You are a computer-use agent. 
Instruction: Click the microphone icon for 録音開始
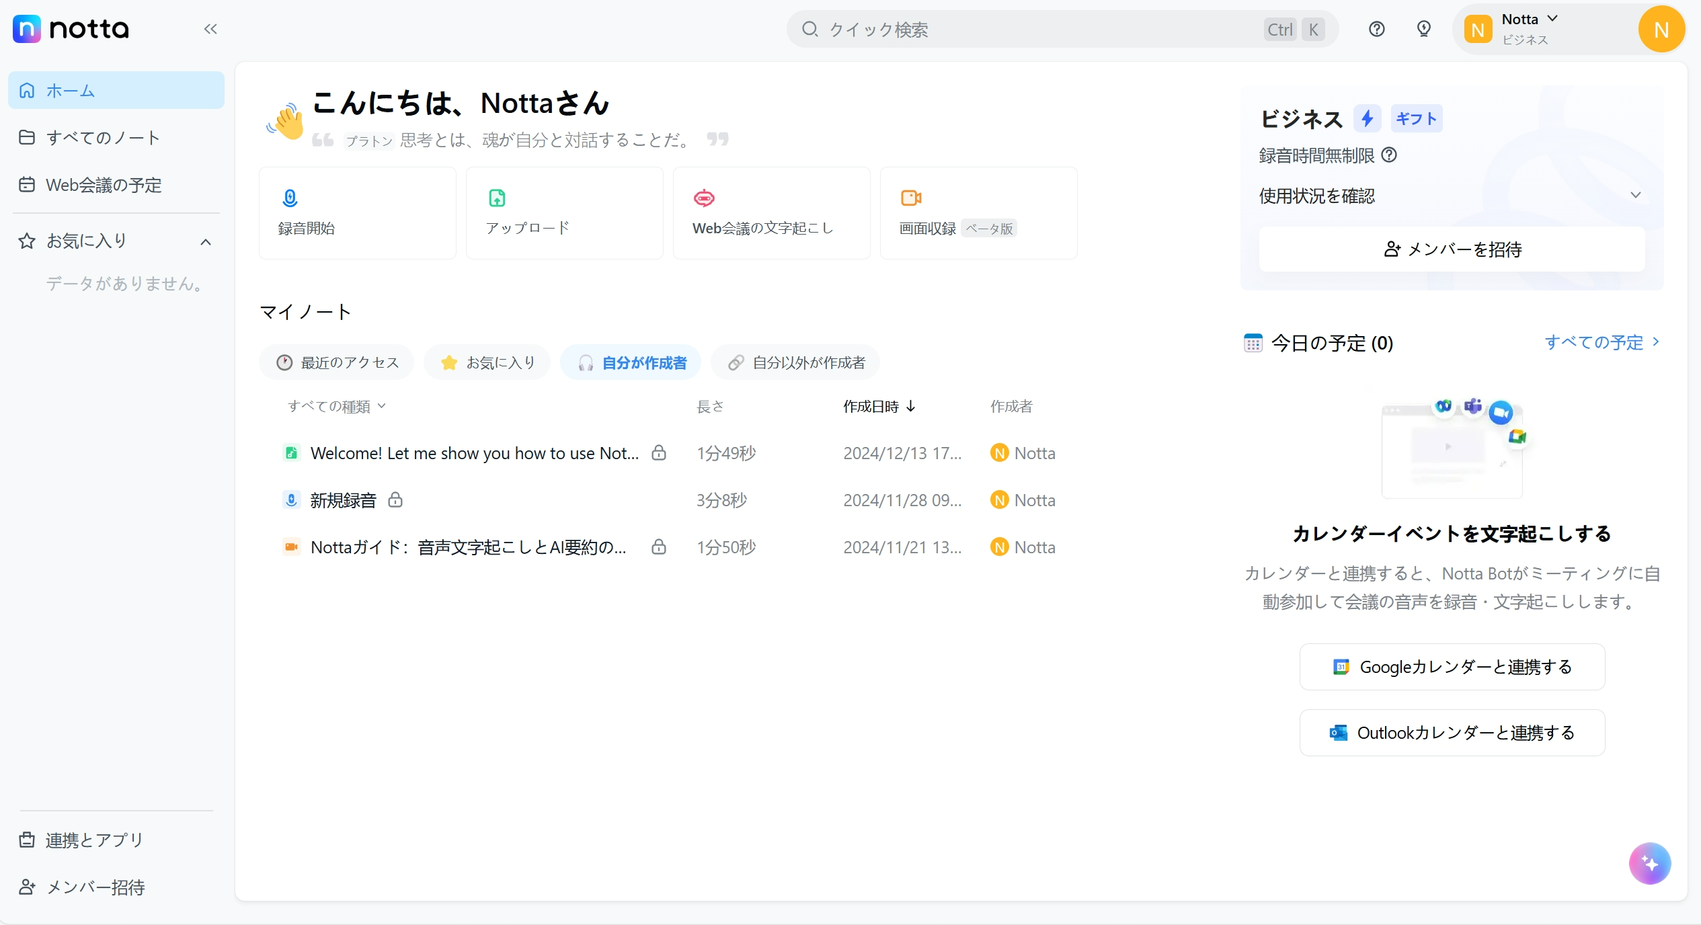point(290,198)
